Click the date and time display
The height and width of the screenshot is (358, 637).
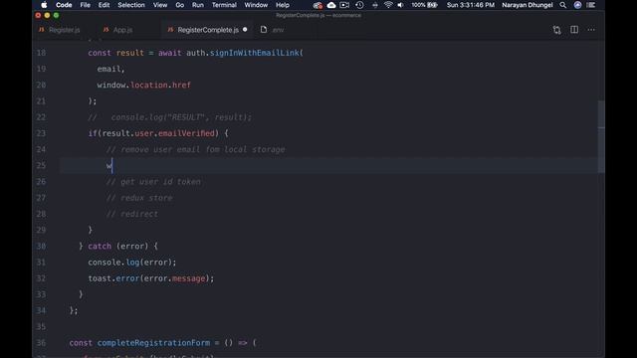(471, 5)
